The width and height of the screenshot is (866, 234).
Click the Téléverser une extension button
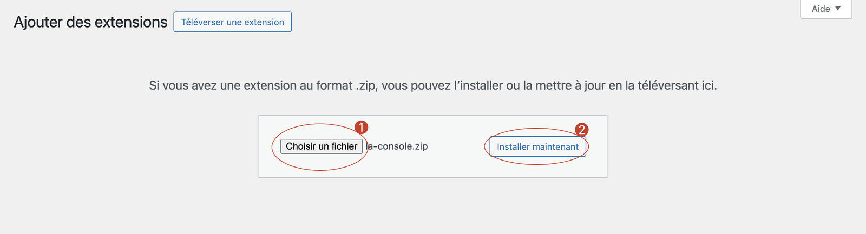click(x=233, y=22)
